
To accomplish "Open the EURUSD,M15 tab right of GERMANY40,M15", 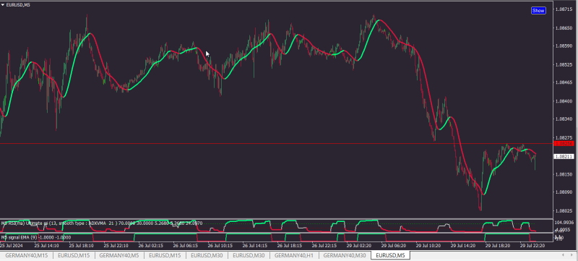I will click(74, 255).
